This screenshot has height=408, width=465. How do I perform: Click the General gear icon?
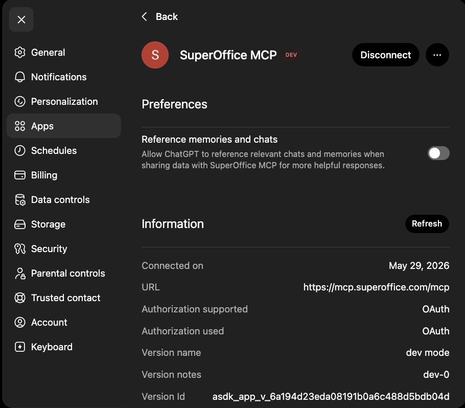[x=20, y=53]
